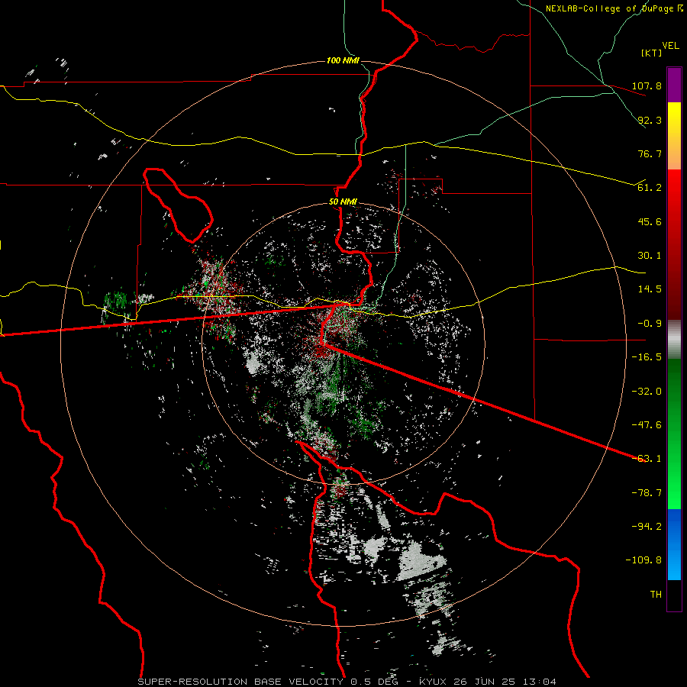Click the [KT] units label

tap(651, 53)
